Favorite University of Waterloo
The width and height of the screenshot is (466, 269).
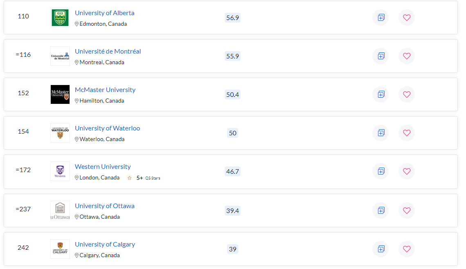pos(407,133)
